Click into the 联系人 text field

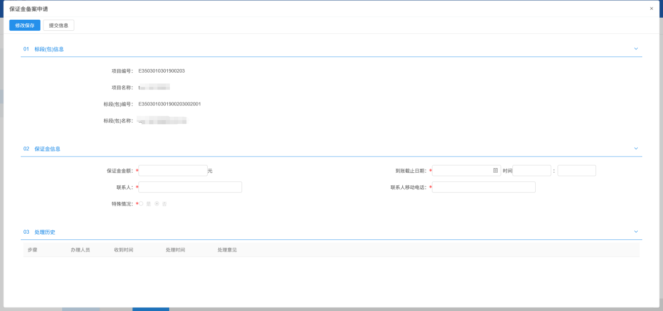click(x=190, y=187)
